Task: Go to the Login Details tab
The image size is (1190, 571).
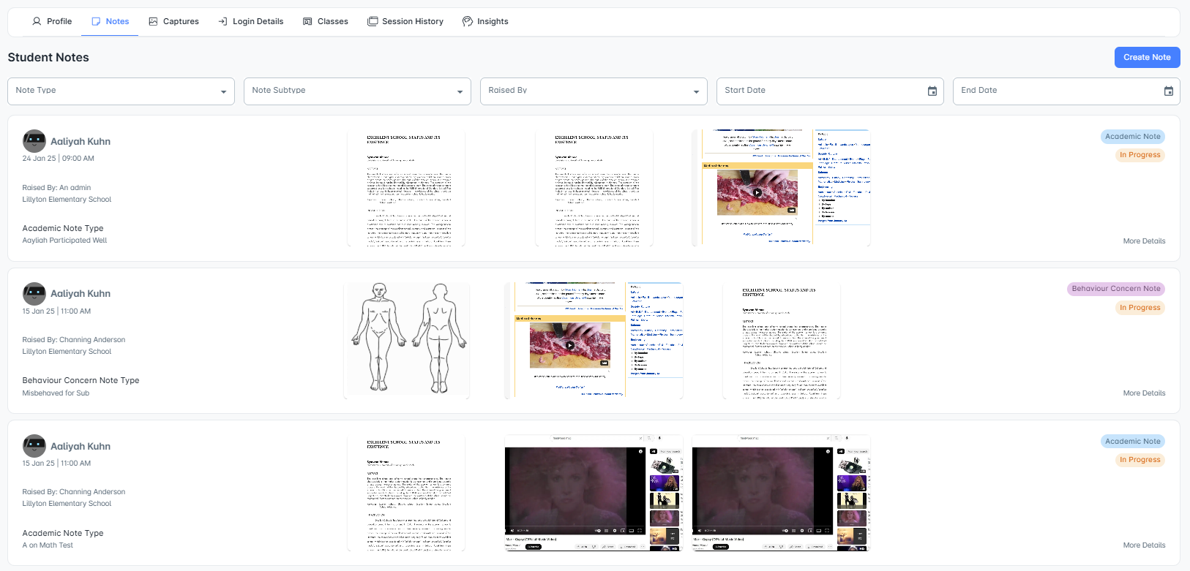Action: [x=250, y=21]
